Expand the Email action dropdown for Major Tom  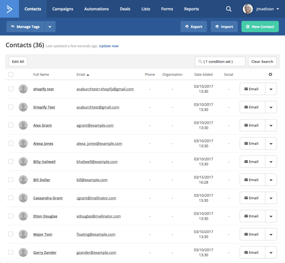[271, 234]
